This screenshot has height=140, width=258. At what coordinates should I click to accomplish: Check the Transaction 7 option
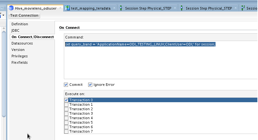(x=66, y=131)
